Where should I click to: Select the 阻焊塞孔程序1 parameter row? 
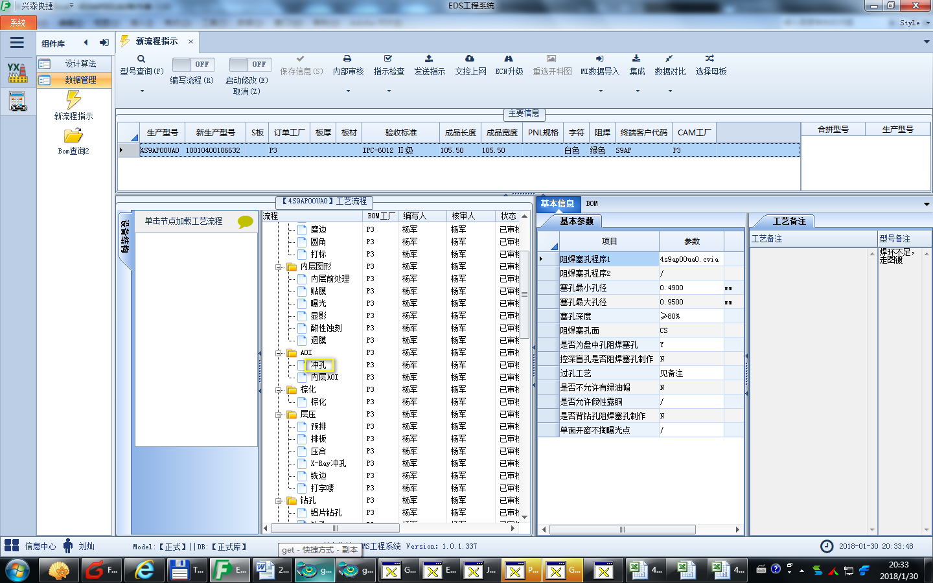640,259
